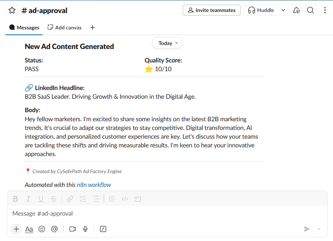Star the ad-approval channel

(x=12, y=11)
